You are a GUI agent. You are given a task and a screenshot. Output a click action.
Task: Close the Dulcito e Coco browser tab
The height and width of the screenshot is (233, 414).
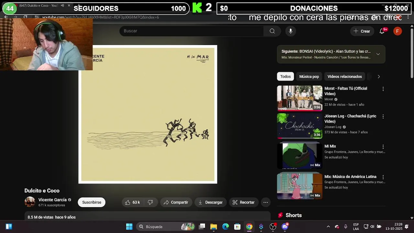(x=69, y=6)
